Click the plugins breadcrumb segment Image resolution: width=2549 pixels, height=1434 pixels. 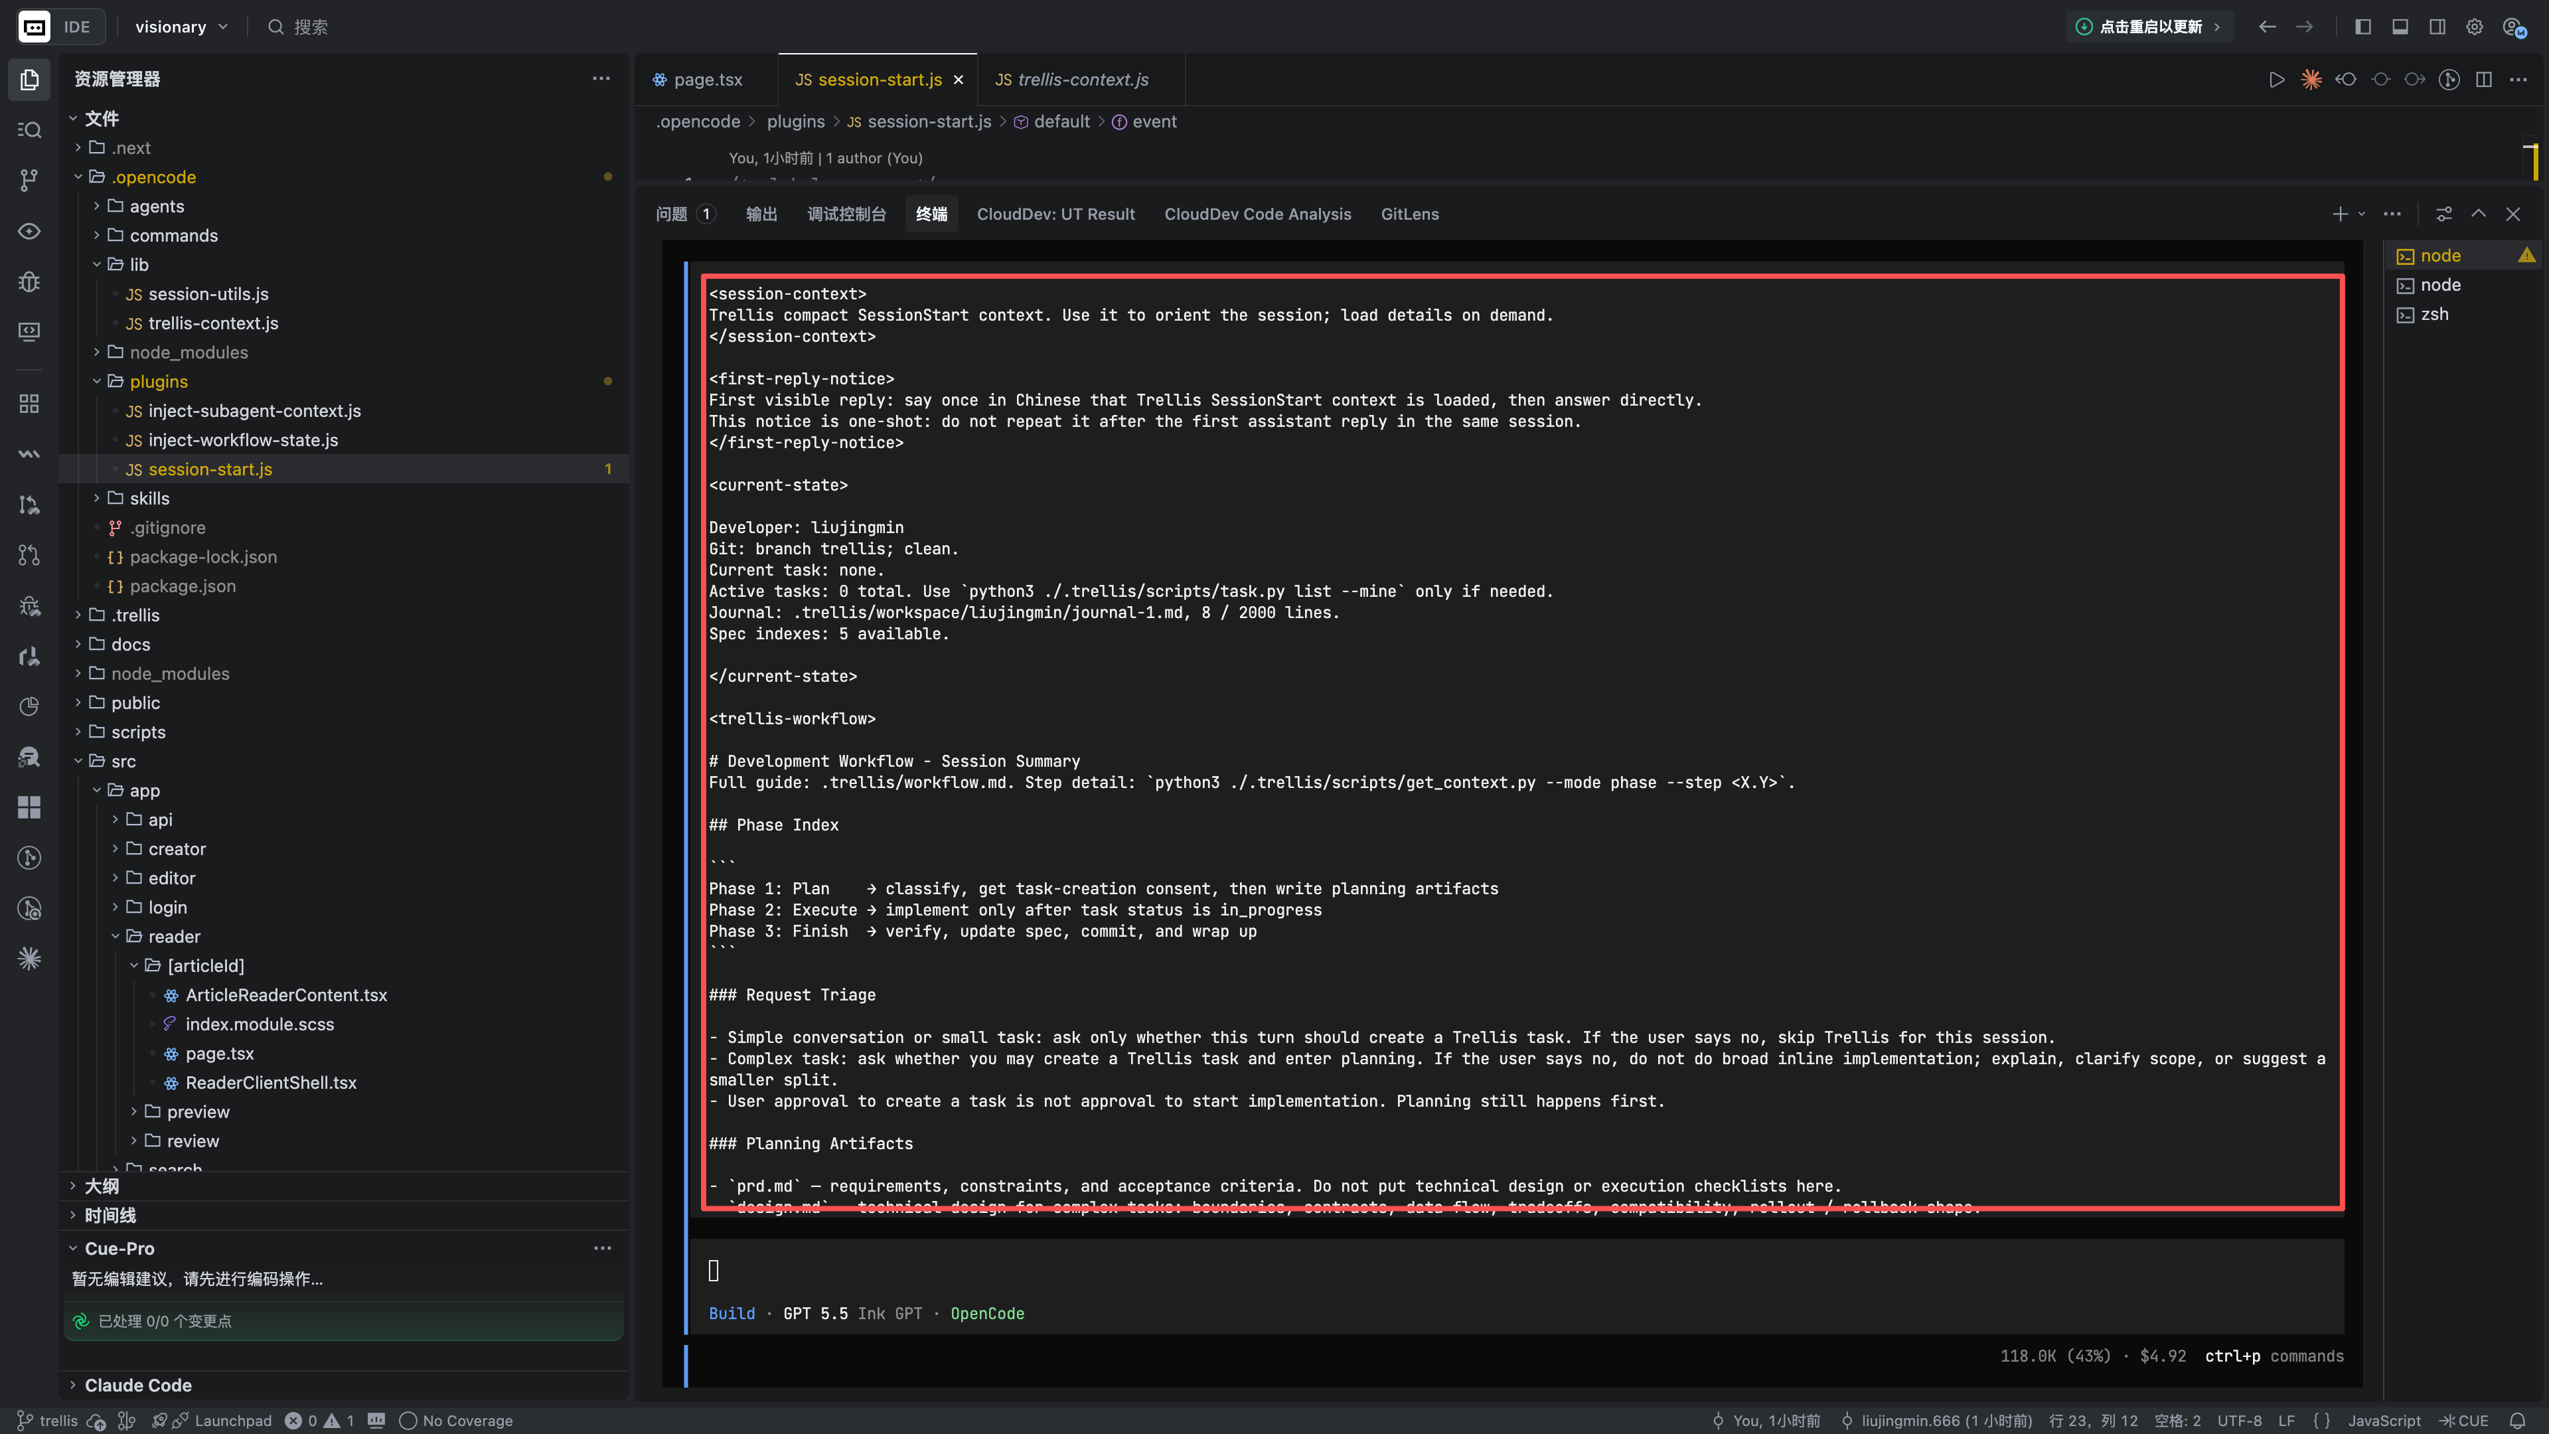point(795,121)
